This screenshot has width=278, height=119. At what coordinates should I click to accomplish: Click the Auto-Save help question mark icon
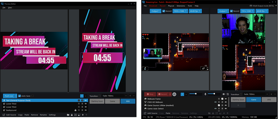tap(32, 96)
